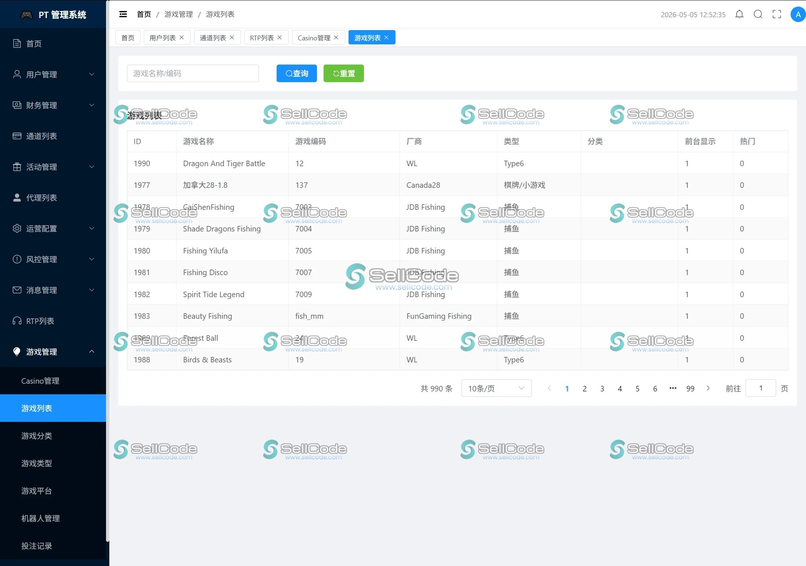Click the notification bell icon
Image resolution: width=806 pixels, height=566 pixels.
point(739,14)
